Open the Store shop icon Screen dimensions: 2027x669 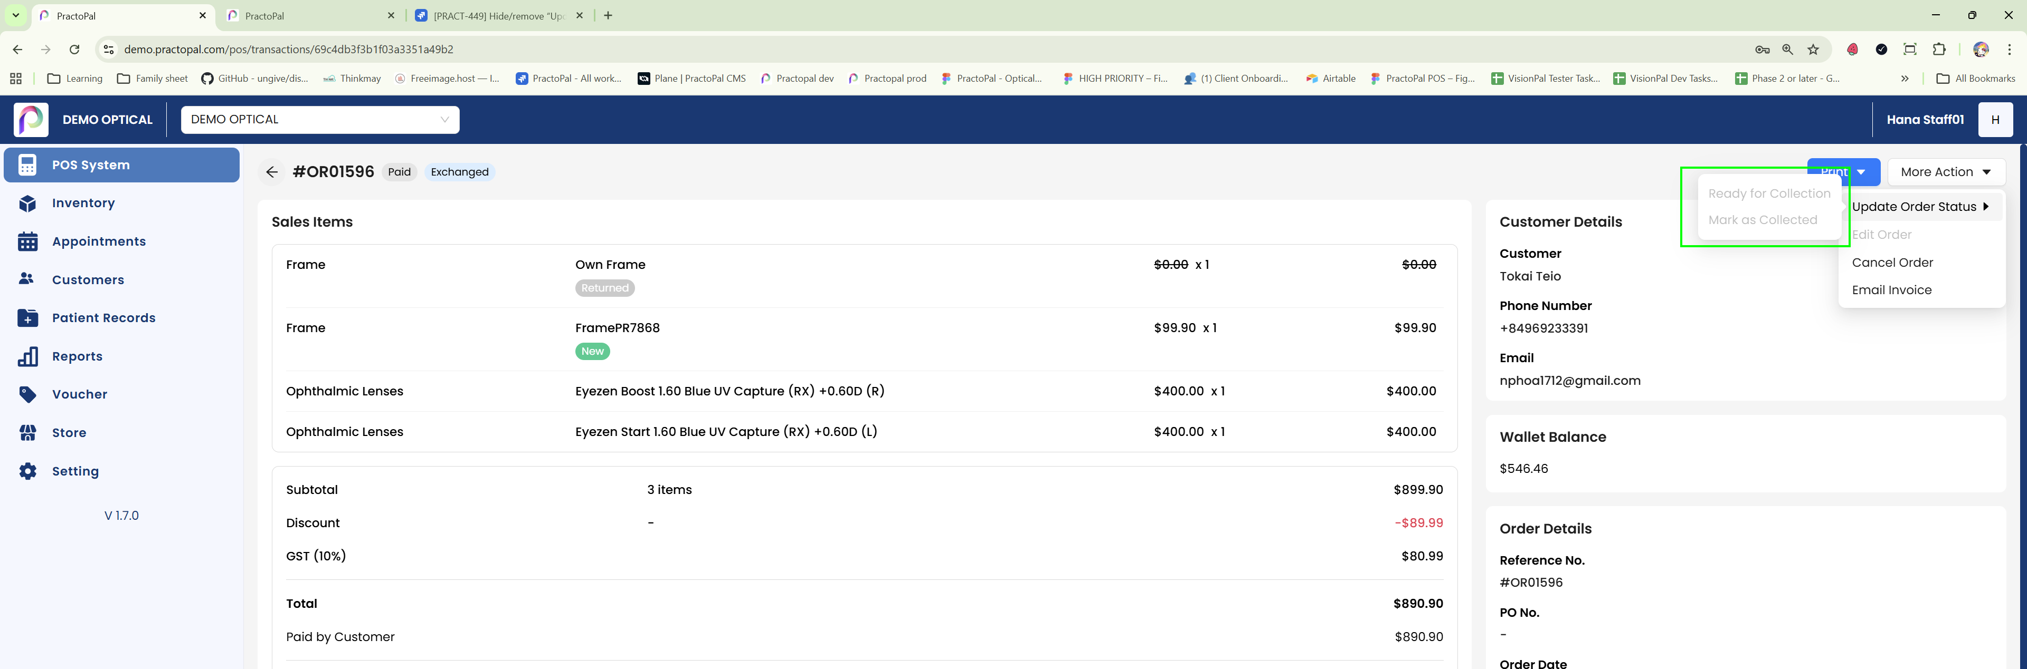27,432
